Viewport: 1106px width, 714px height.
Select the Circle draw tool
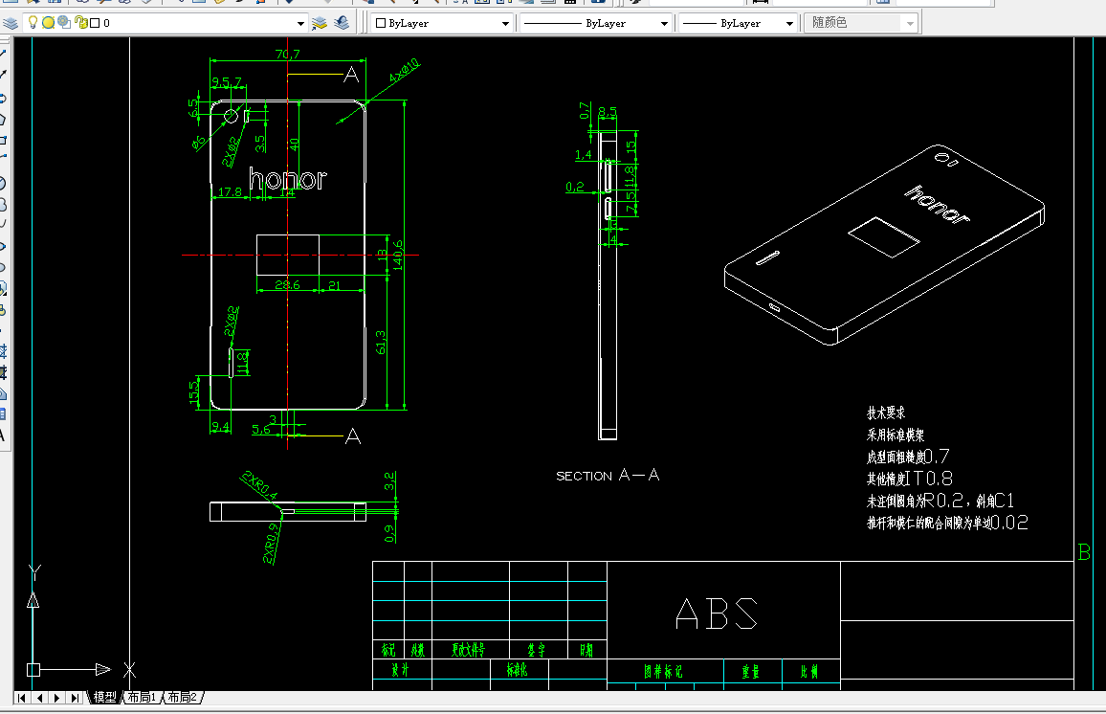pyautogui.click(x=3, y=184)
